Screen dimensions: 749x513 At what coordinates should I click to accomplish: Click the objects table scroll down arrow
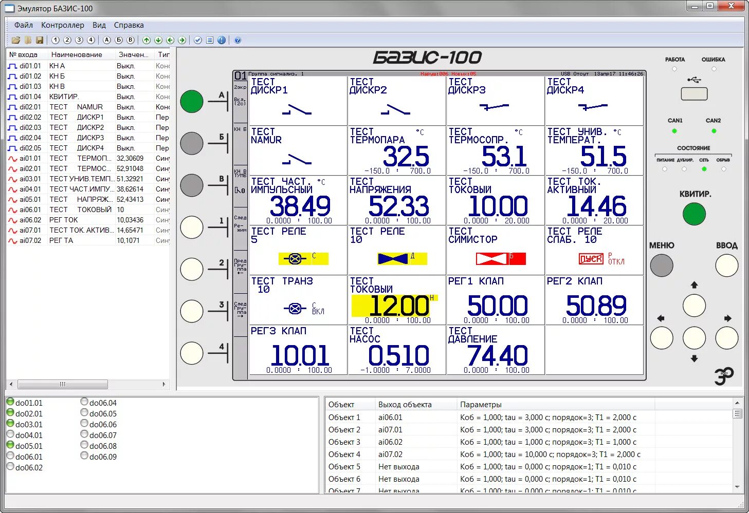pos(737,487)
